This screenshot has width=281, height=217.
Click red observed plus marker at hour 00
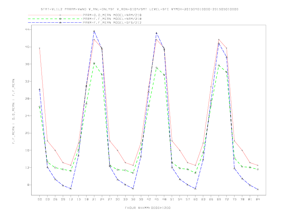click(40, 48)
